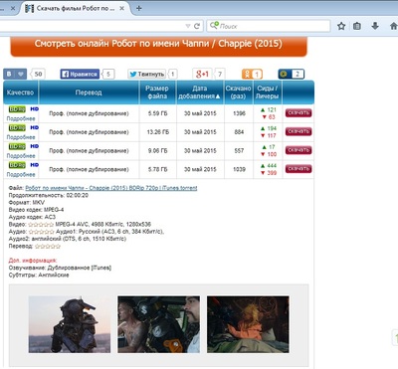Open a new browser tab with plus
The width and height of the screenshot is (398, 369).
pos(139,8)
